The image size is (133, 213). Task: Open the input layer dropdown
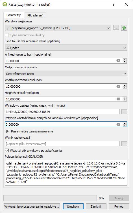pos(58,28)
